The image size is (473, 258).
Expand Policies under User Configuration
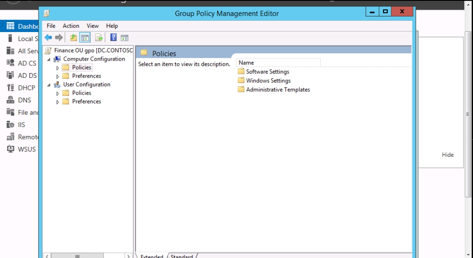[x=58, y=94]
